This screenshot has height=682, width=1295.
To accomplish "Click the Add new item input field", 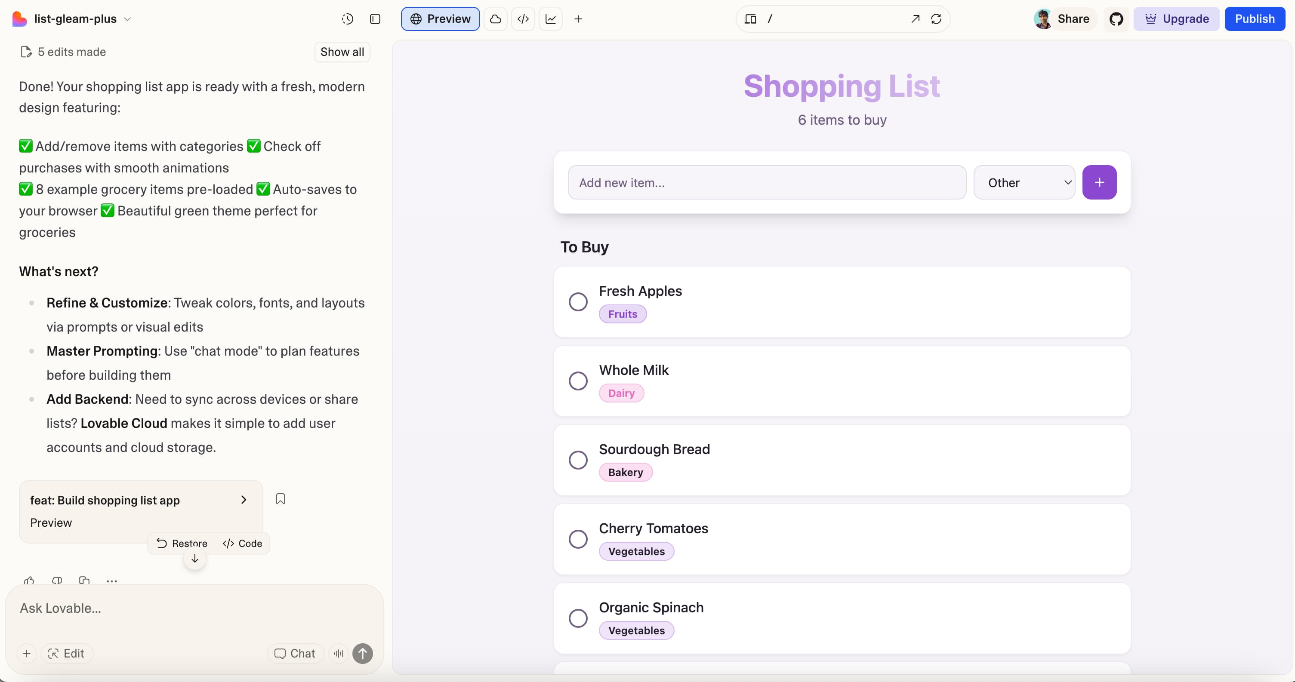I will coord(767,182).
